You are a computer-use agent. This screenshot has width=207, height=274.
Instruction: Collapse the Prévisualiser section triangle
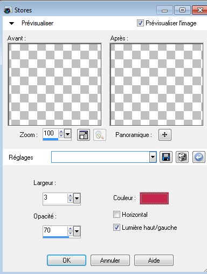click(x=12, y=23)
